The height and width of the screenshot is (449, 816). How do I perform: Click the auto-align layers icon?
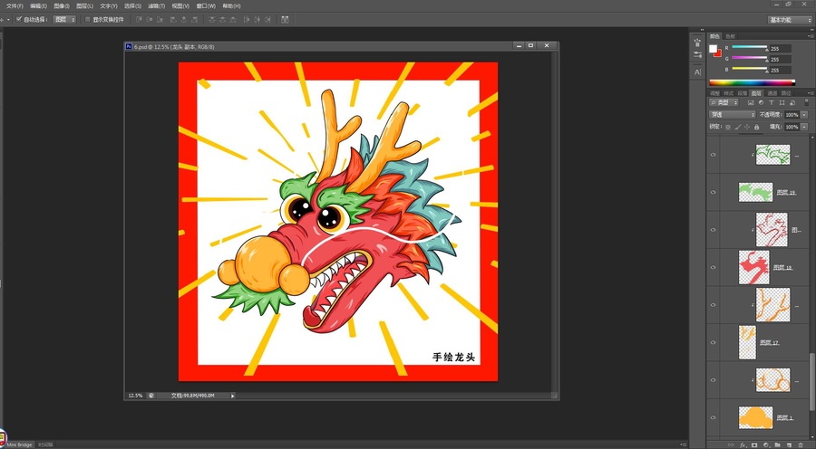click(x=285, y=20)
